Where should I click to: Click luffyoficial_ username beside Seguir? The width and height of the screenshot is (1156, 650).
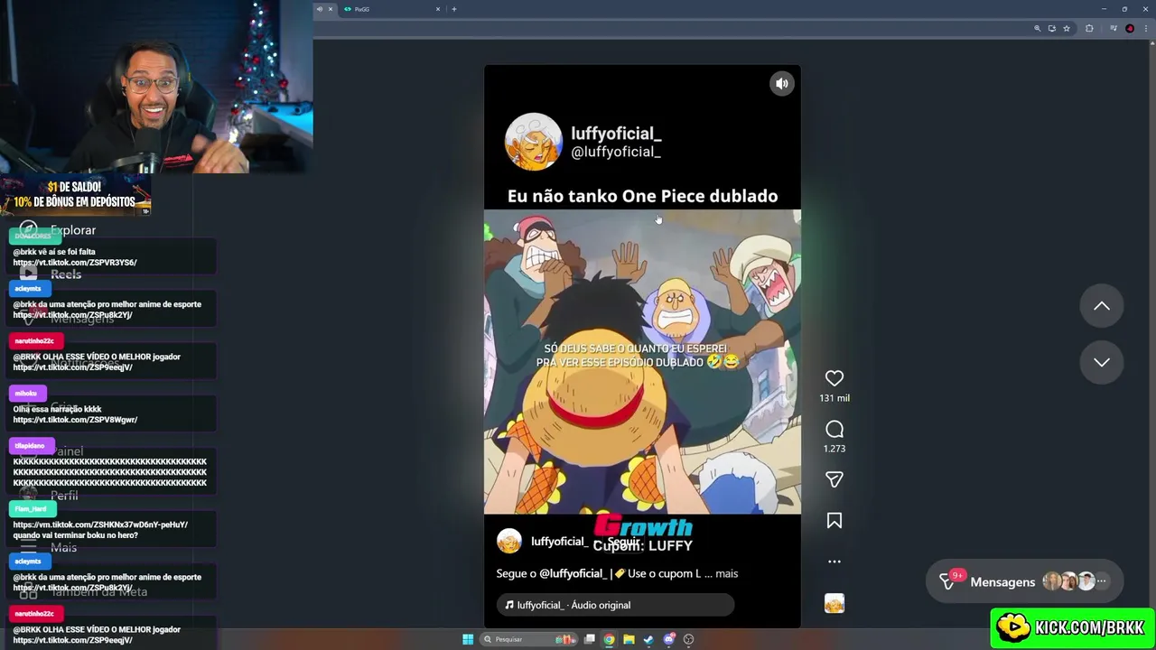coord(559,542)
